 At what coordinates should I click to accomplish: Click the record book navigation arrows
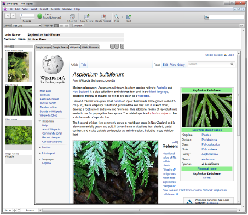pyautogui.click(x=10, y=16)
